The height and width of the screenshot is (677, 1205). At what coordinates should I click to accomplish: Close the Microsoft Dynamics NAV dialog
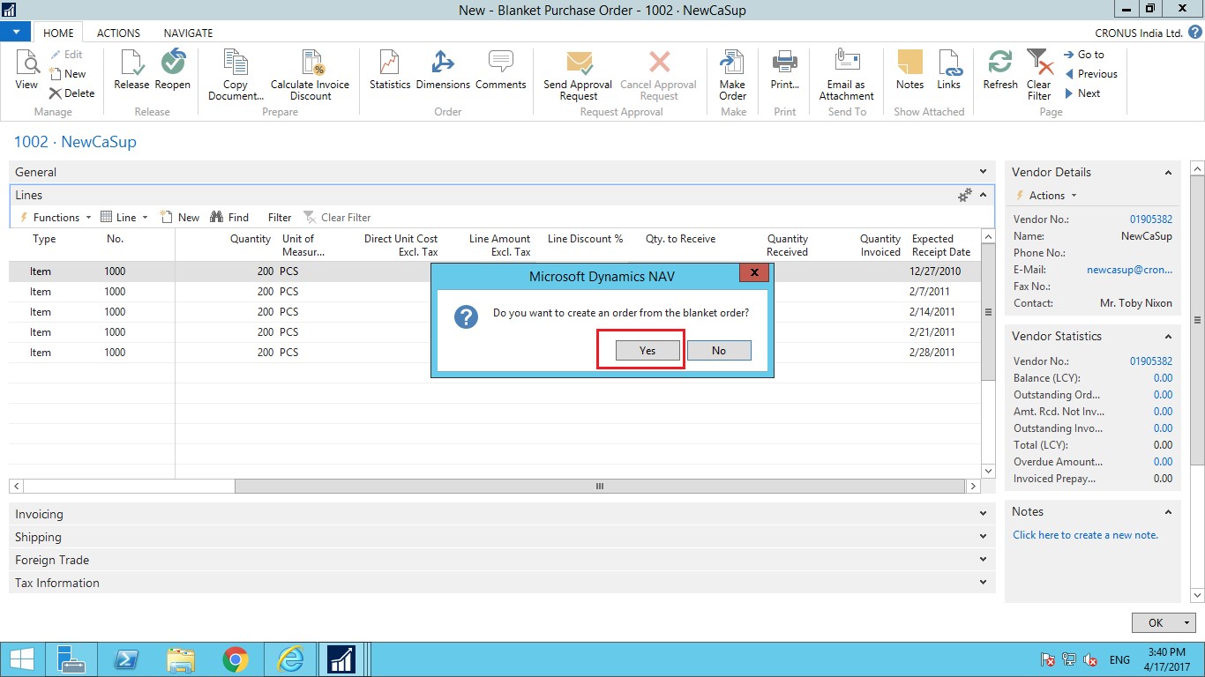point(754,273)
